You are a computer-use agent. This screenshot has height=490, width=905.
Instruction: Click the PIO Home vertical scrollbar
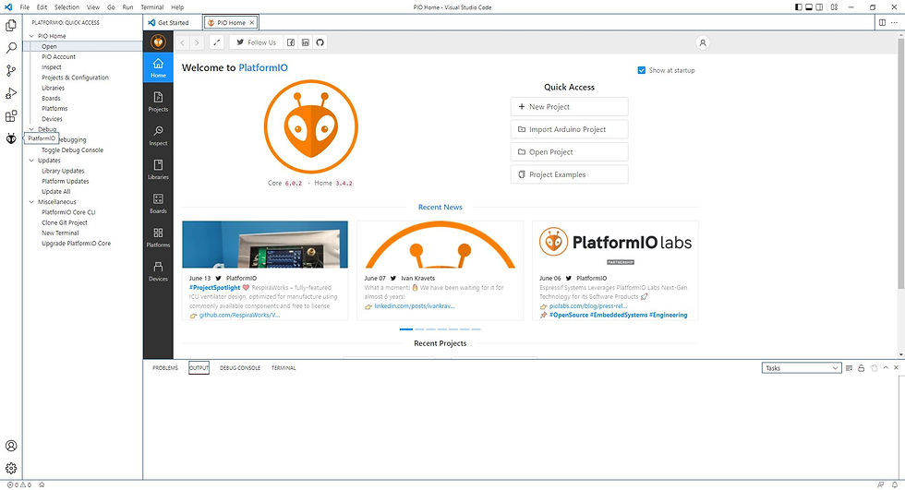(x=900, y=162)
